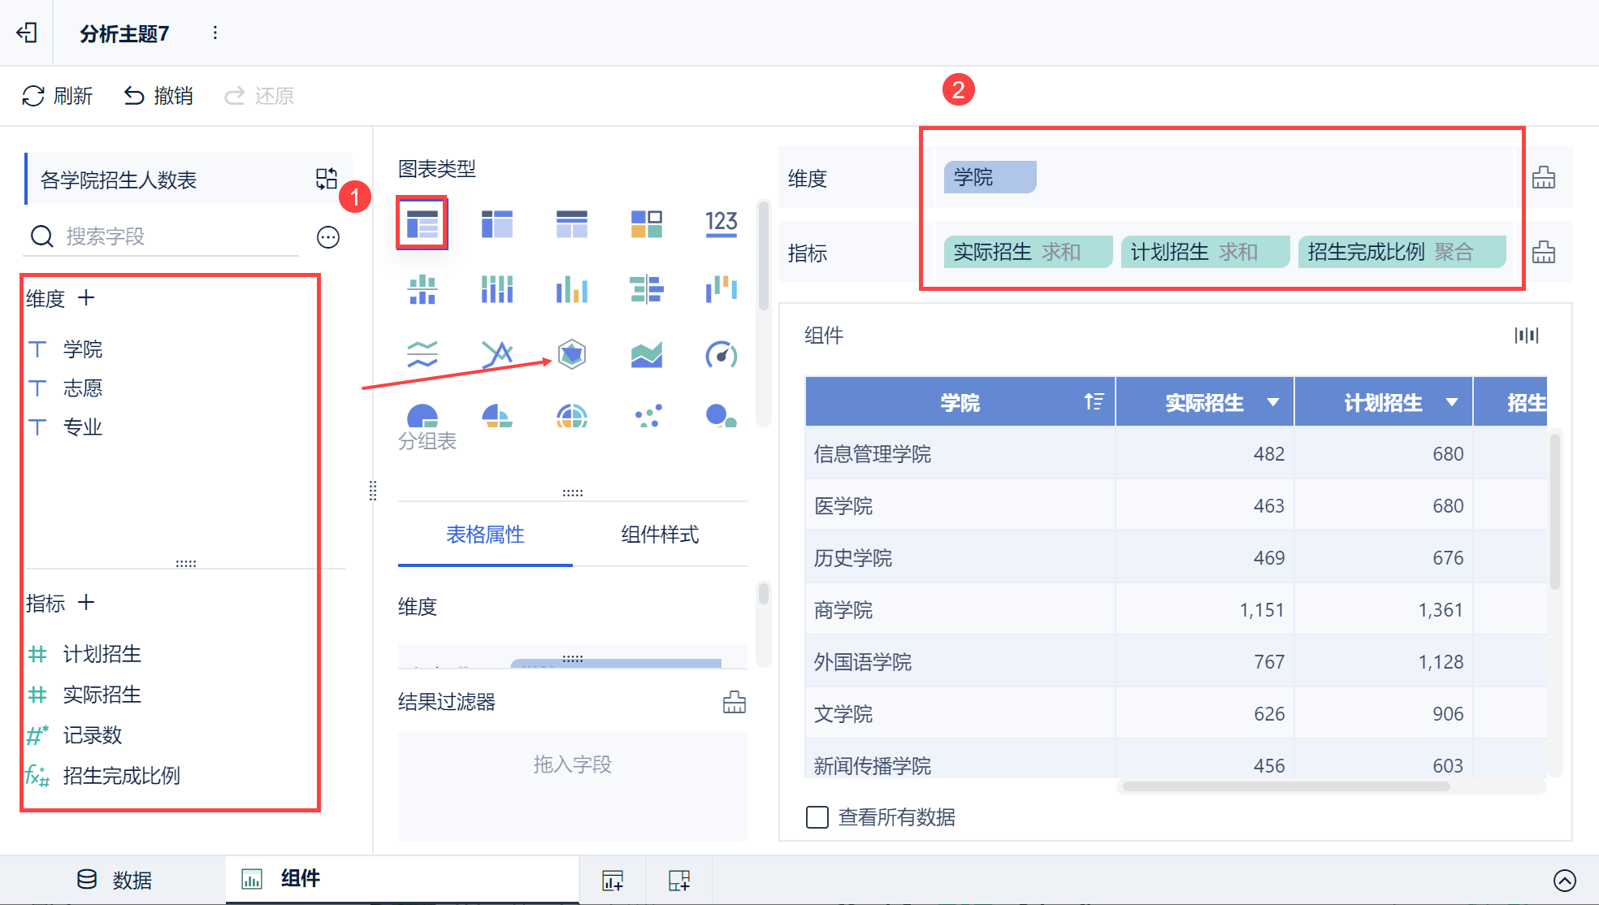Open the 实际招生 column dropdown arrow
This screenshot has height=905, width=1599.
[1273, 402]
